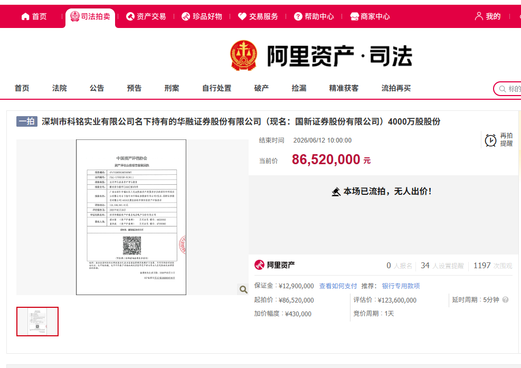Image resolution: width=521 pixels, height=368 pixels.
Task: Click the 查看如何支付 link
Action: [x=338, y=286]
